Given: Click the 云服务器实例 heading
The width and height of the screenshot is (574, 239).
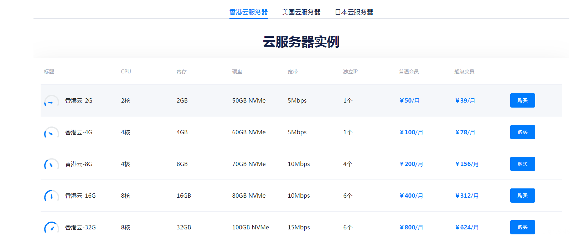Looking at the screenshot, I should pos(301,42).
